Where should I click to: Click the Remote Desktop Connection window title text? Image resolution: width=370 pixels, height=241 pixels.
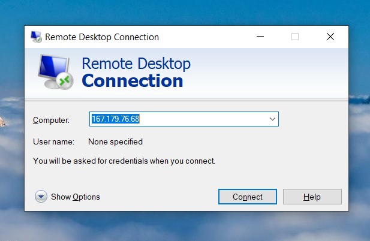tap(102, 37)
